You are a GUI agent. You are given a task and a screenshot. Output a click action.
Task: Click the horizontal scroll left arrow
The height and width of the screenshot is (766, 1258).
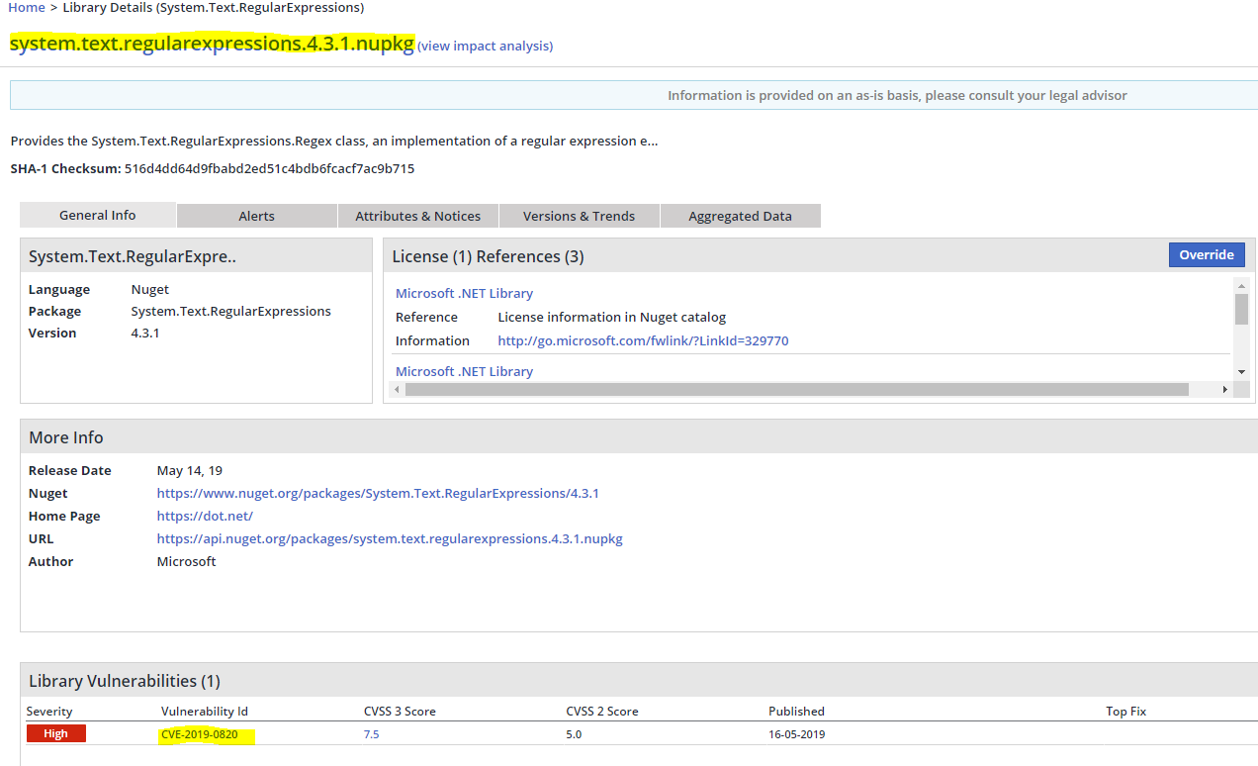point(398,390)
